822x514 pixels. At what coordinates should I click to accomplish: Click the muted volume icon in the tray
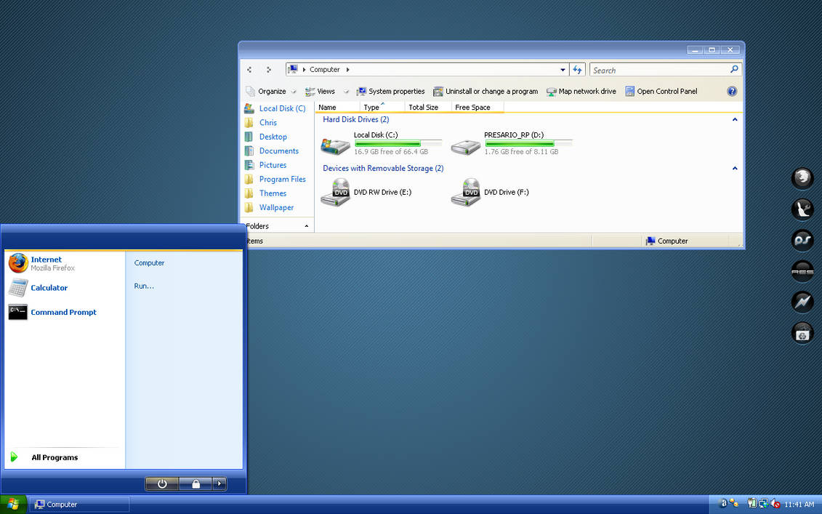(775, 503)
